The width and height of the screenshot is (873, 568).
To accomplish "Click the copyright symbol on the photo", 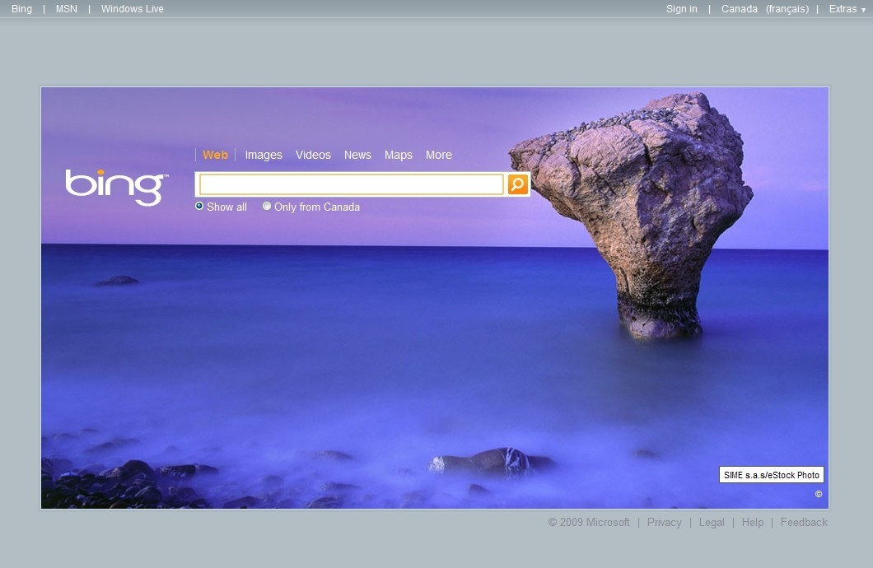I will pyautogui.click(x=818, y=494).
